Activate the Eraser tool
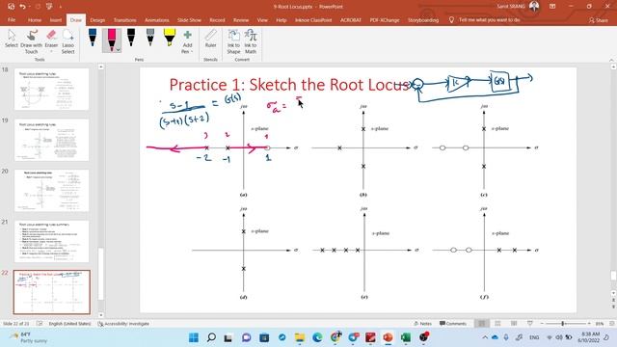 coord(51,37)
